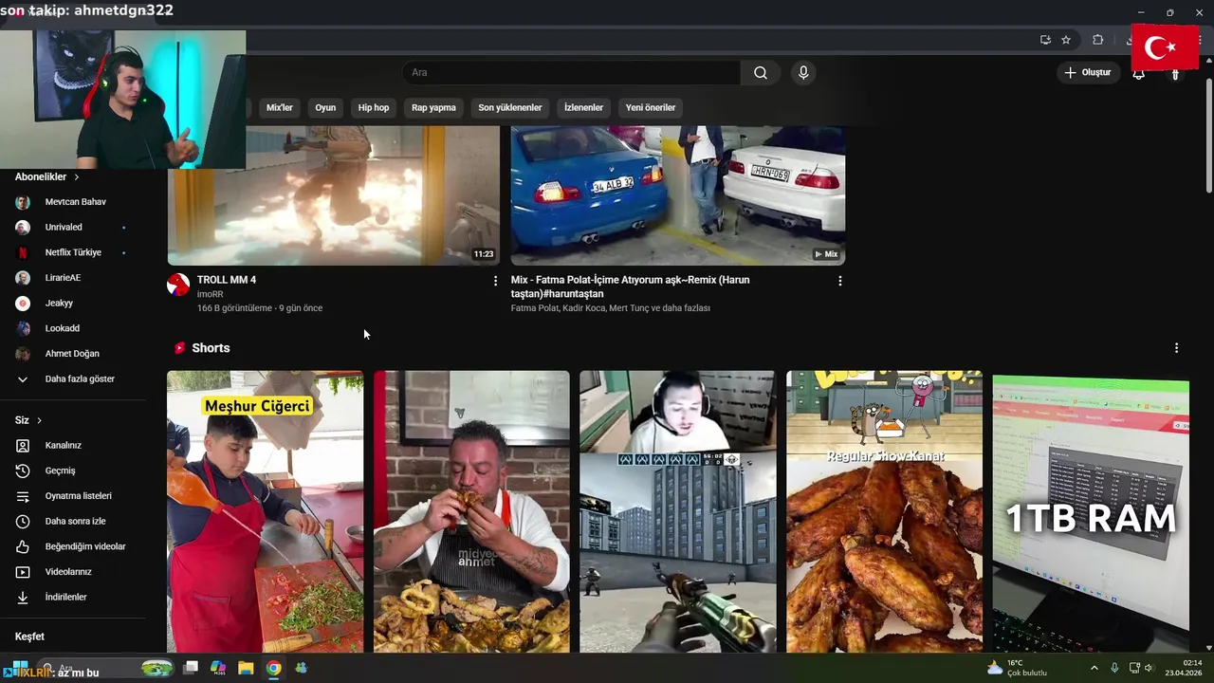Open the browser extensions puzzle icon
Image resolution: width=1214 pixels, height=683 pixels.
click(x=1097, y=40)
